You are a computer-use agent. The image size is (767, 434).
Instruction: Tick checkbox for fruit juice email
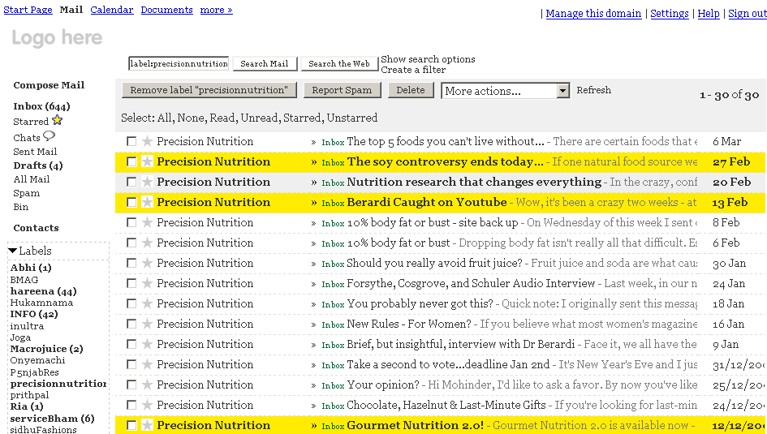[131, 263]
